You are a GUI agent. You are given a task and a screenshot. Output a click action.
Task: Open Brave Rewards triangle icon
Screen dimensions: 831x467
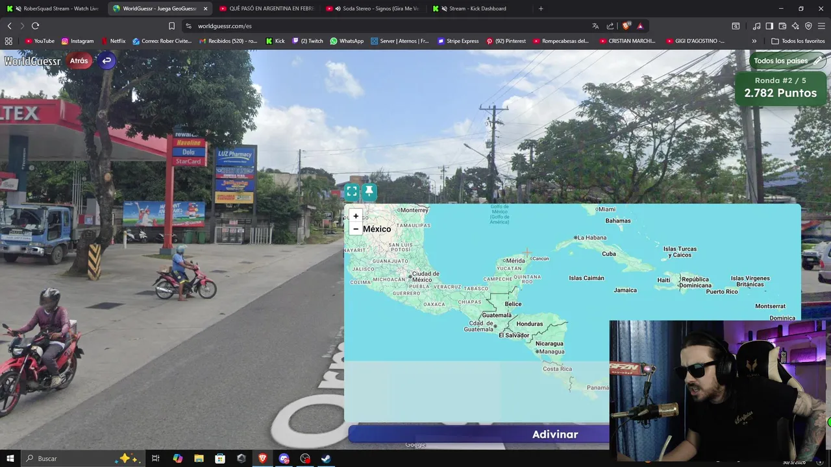640,26
